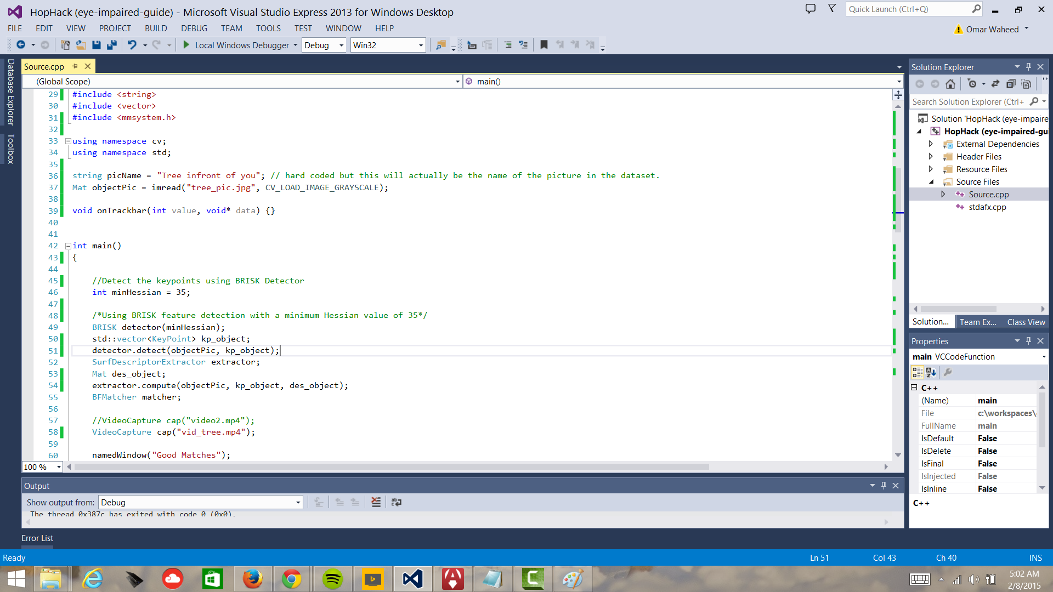Click the Omar Waheed account name

992,30
